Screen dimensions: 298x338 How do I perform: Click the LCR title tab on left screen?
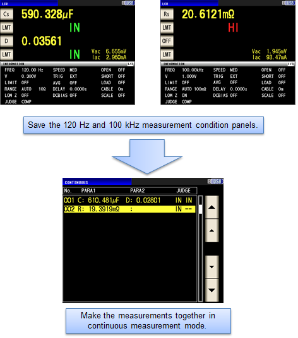click(x=29, y=3)
